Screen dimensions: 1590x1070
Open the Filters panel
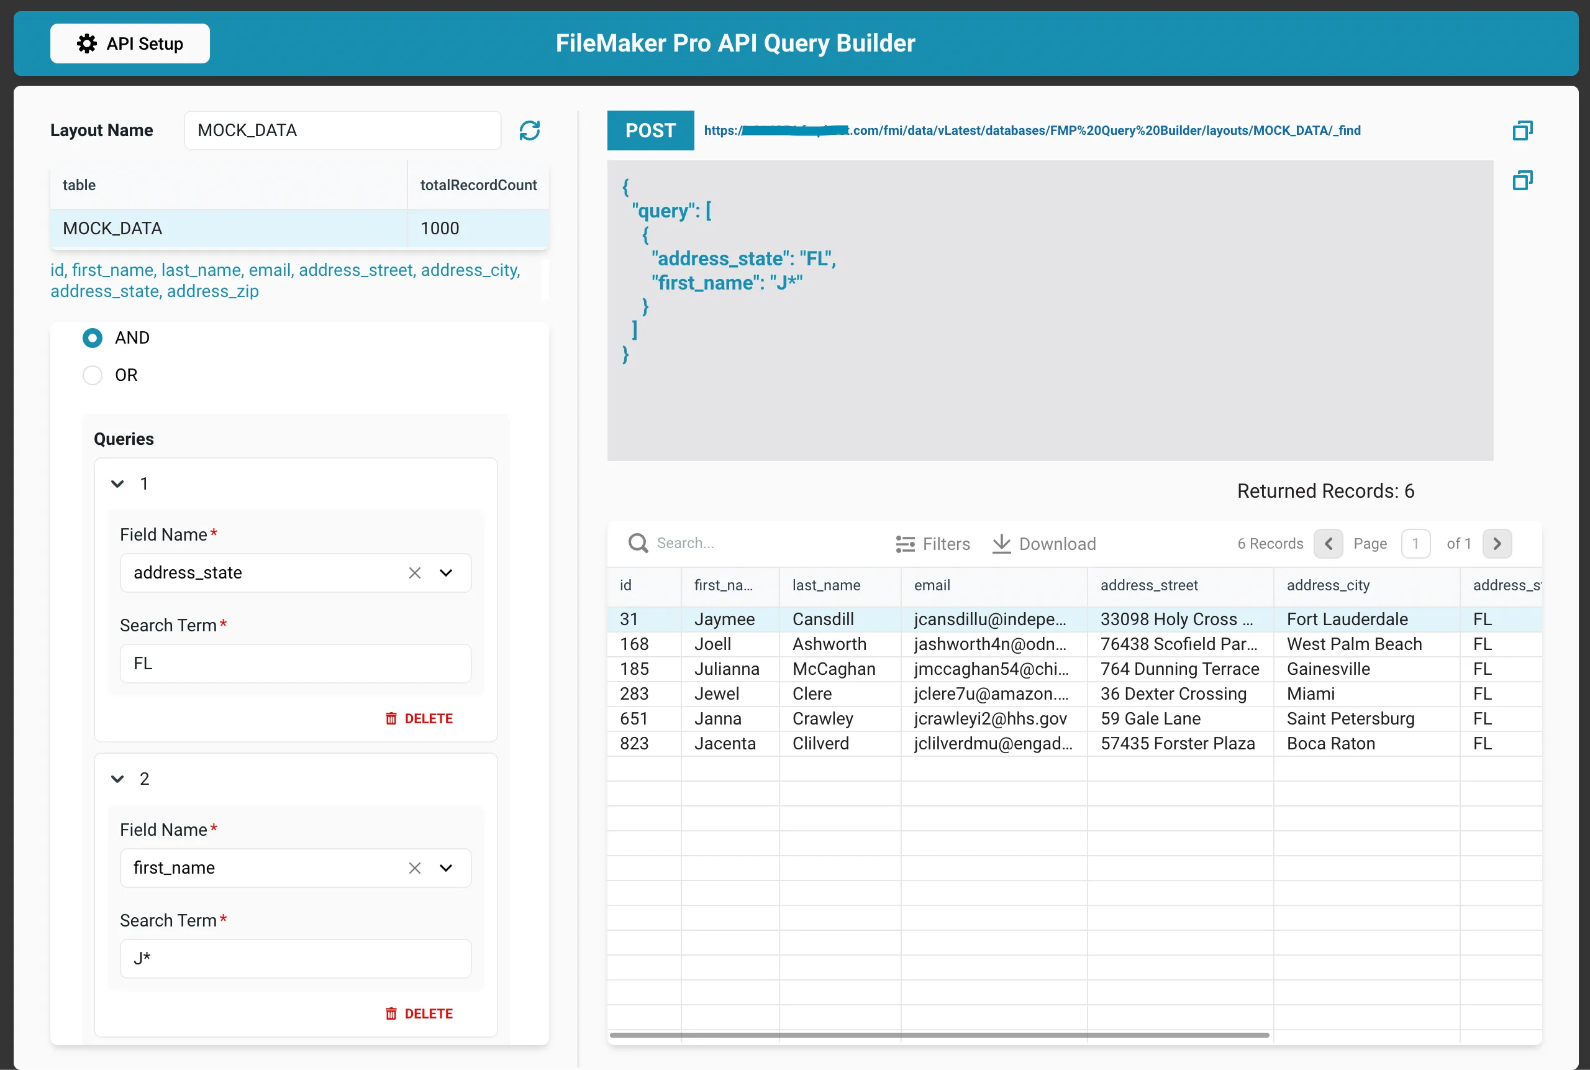(932, 544)
